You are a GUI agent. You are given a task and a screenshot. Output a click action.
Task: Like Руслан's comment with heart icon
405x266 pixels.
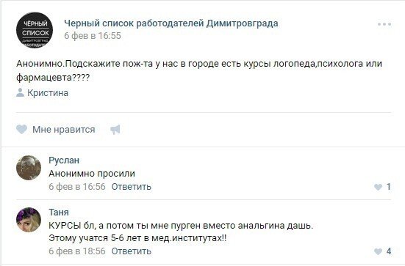[x=378, y=187]
